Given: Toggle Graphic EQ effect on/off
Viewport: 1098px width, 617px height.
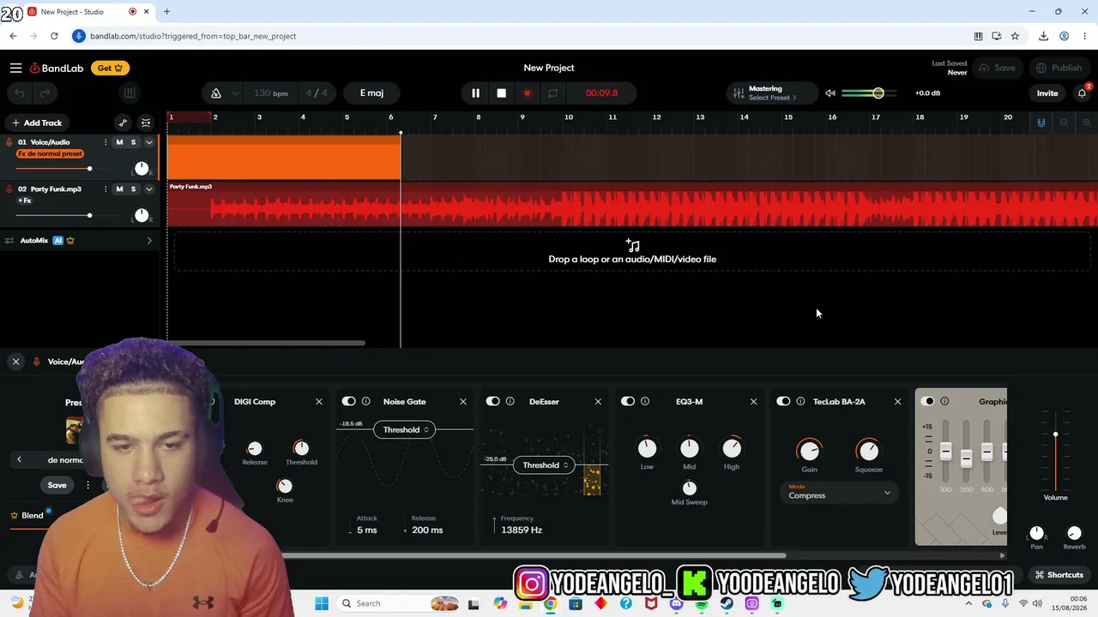Looking at the screenshot, I should 927,401.
